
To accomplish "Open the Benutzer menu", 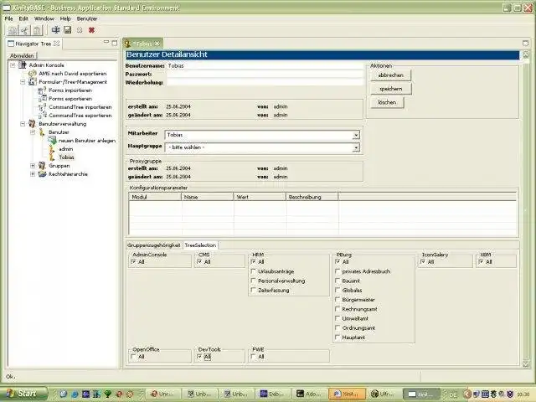I will point(87,18).
